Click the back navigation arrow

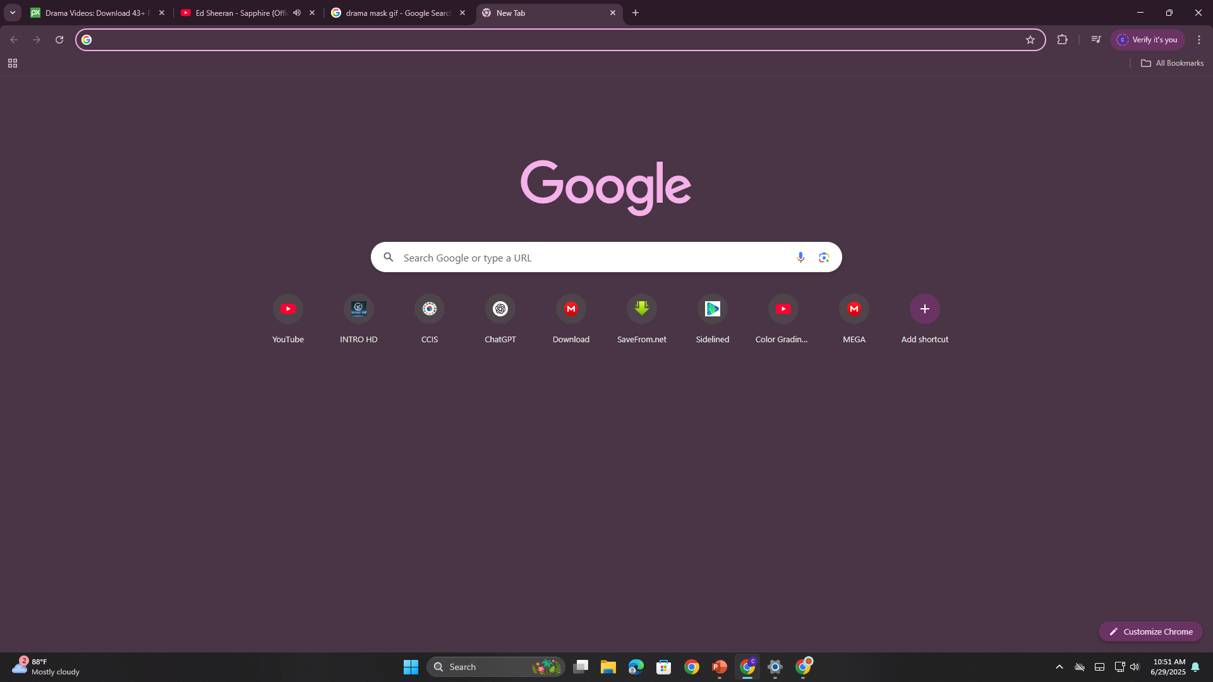[14, 40]
